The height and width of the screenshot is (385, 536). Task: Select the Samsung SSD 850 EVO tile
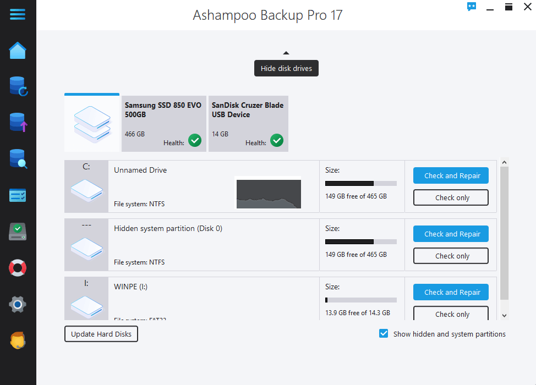(x=163, y=123)
